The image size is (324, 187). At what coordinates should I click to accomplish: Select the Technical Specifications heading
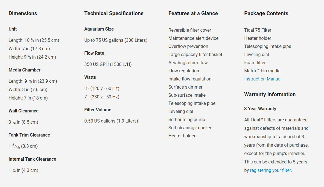[114, 13]
